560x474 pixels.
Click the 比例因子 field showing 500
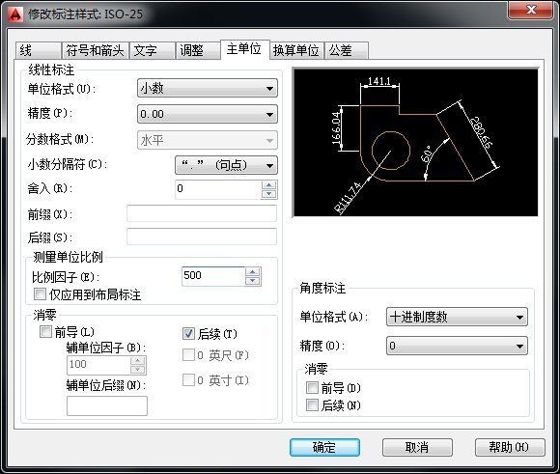click(213, 276)
